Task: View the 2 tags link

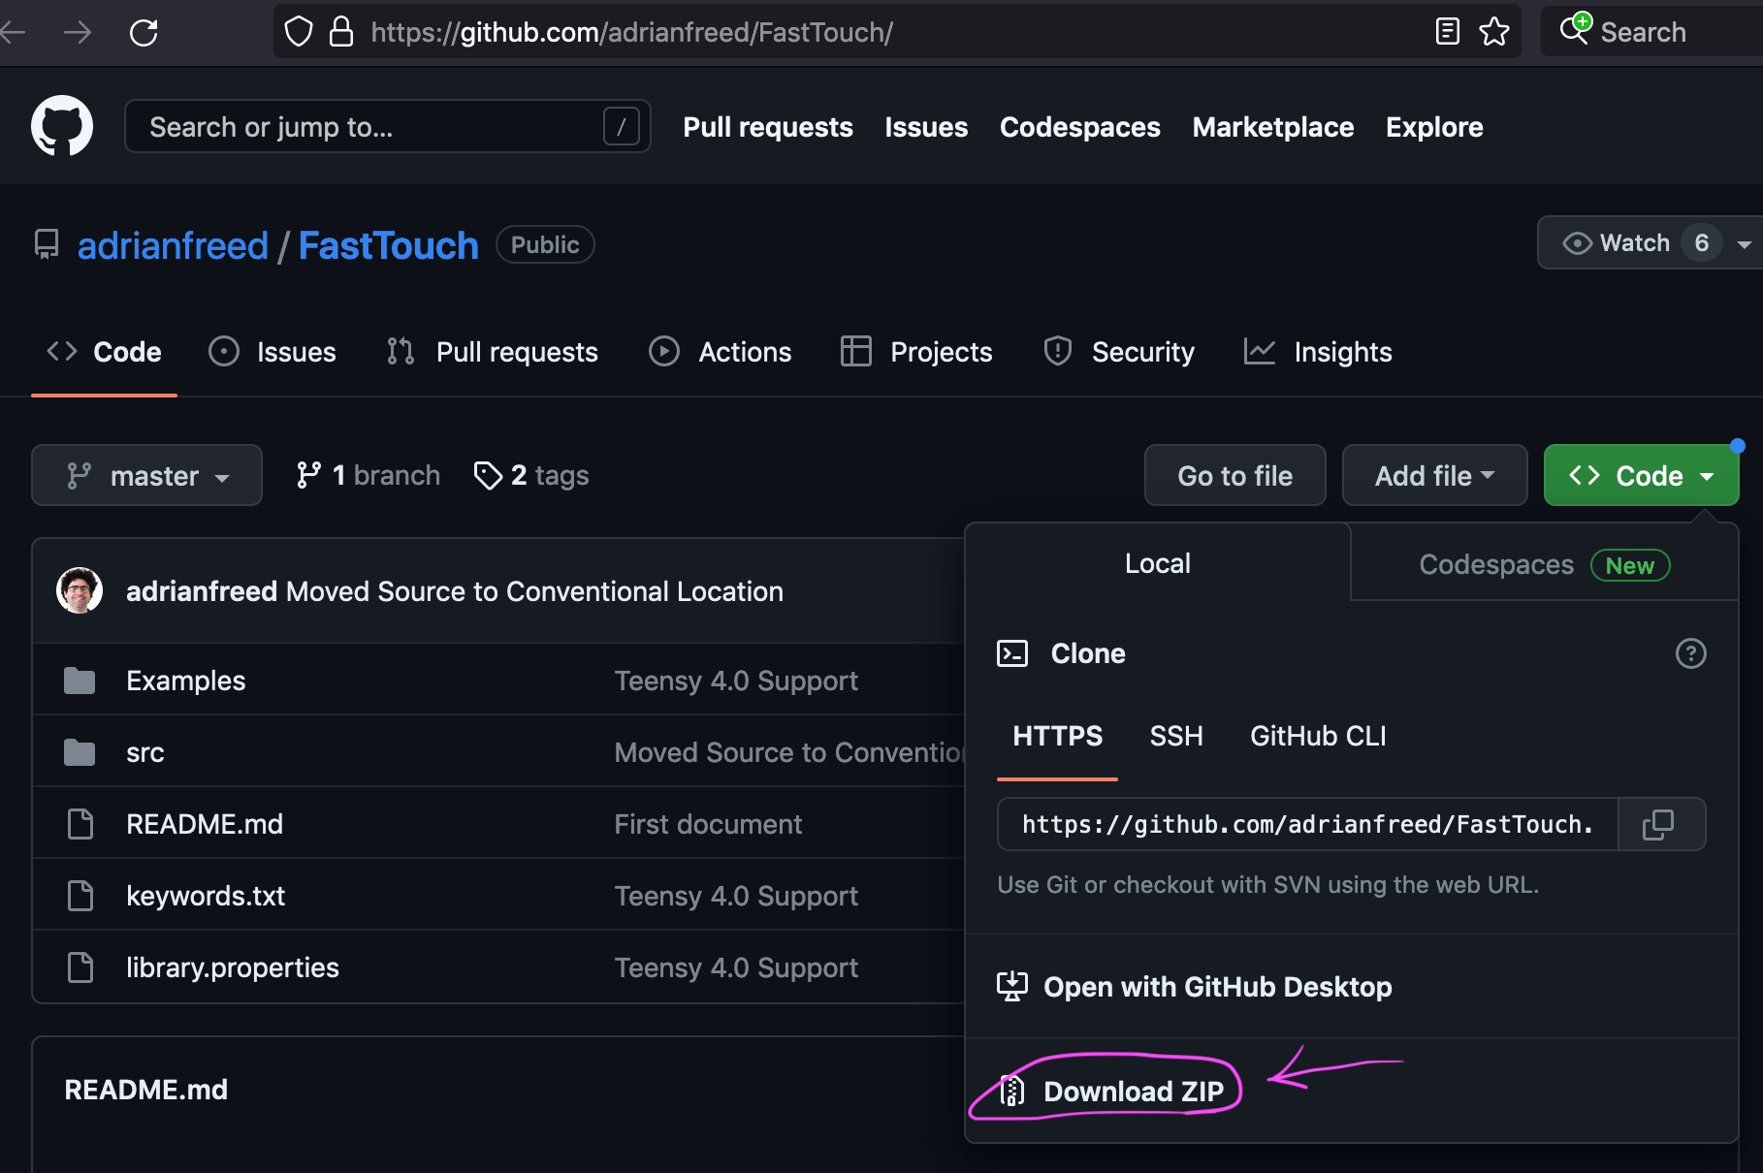Action: 531,475
